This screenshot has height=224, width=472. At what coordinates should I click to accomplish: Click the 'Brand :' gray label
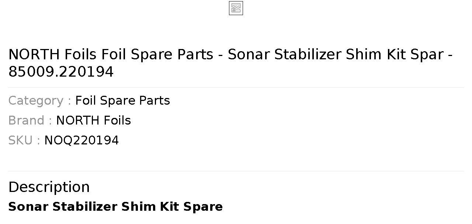click(30, 120)
